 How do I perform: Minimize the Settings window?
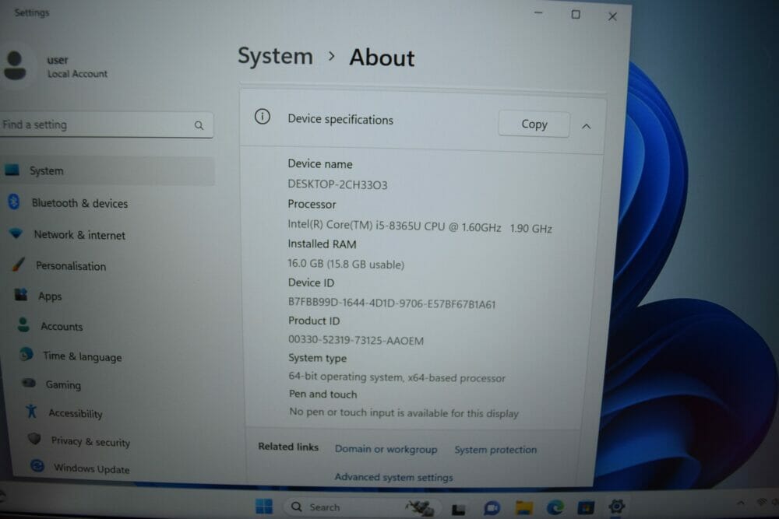click(538, 13)
